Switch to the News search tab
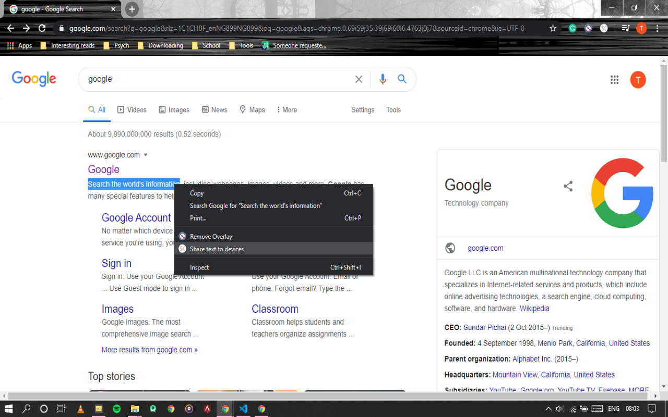Viewport: 668px width, 417px height. pyautogui.click(x=214, y=110)
